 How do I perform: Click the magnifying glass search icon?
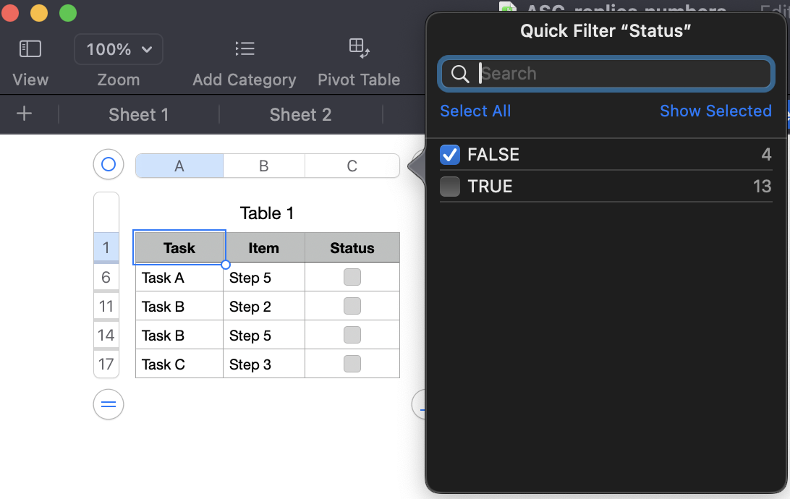point(460,74)
